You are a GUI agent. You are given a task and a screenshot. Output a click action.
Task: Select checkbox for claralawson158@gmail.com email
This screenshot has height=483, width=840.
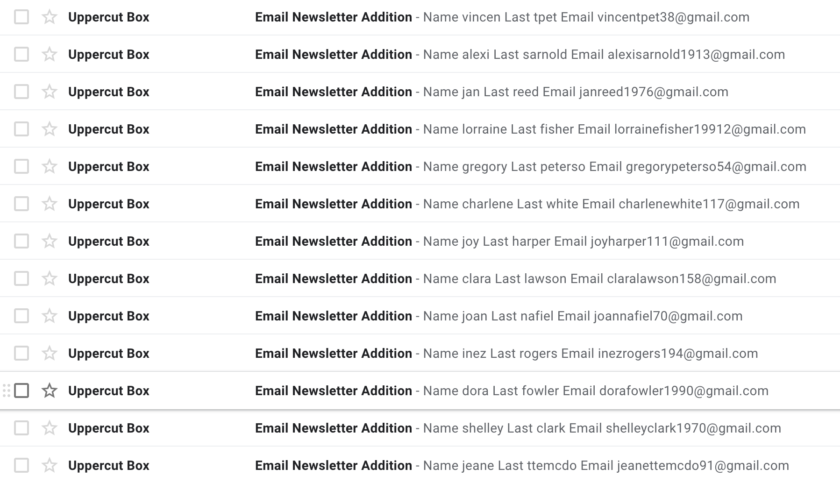click(21, 279)
